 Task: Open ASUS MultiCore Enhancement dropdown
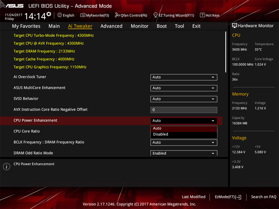[184, 88]
